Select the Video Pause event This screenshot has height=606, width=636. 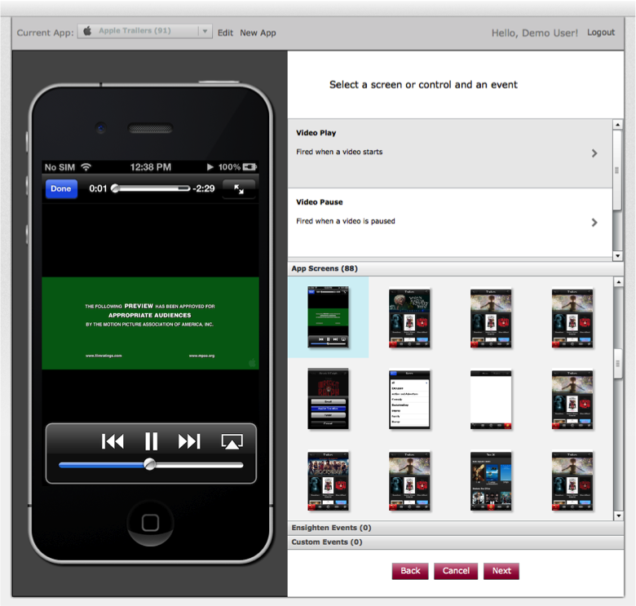450,223
